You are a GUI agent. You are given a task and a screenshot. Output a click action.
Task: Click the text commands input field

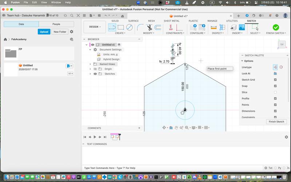click(x=172, y=168)
